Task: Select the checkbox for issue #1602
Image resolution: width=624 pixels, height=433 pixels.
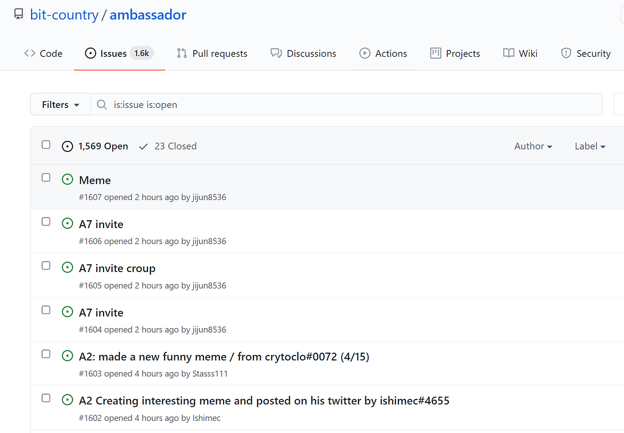Action: 46,398
